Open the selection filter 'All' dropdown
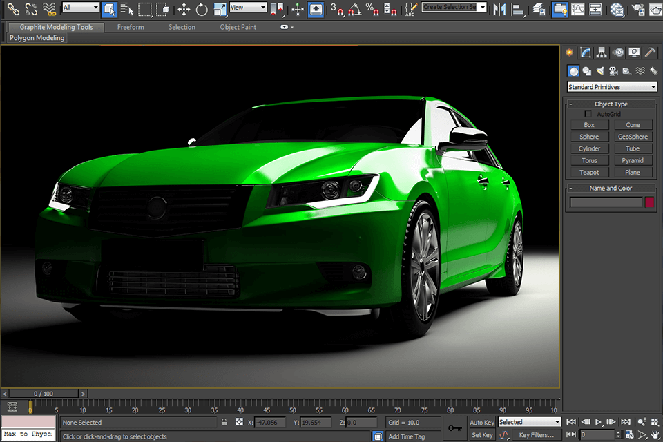663x442 pixels. coord(81,7)
